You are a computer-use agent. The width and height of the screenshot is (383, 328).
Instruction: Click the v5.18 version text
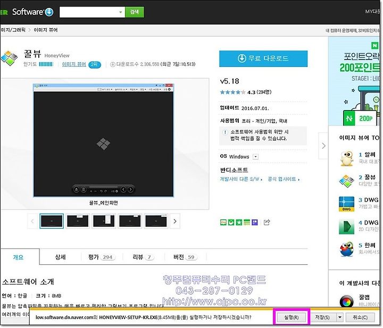click(x=229, y=81)
